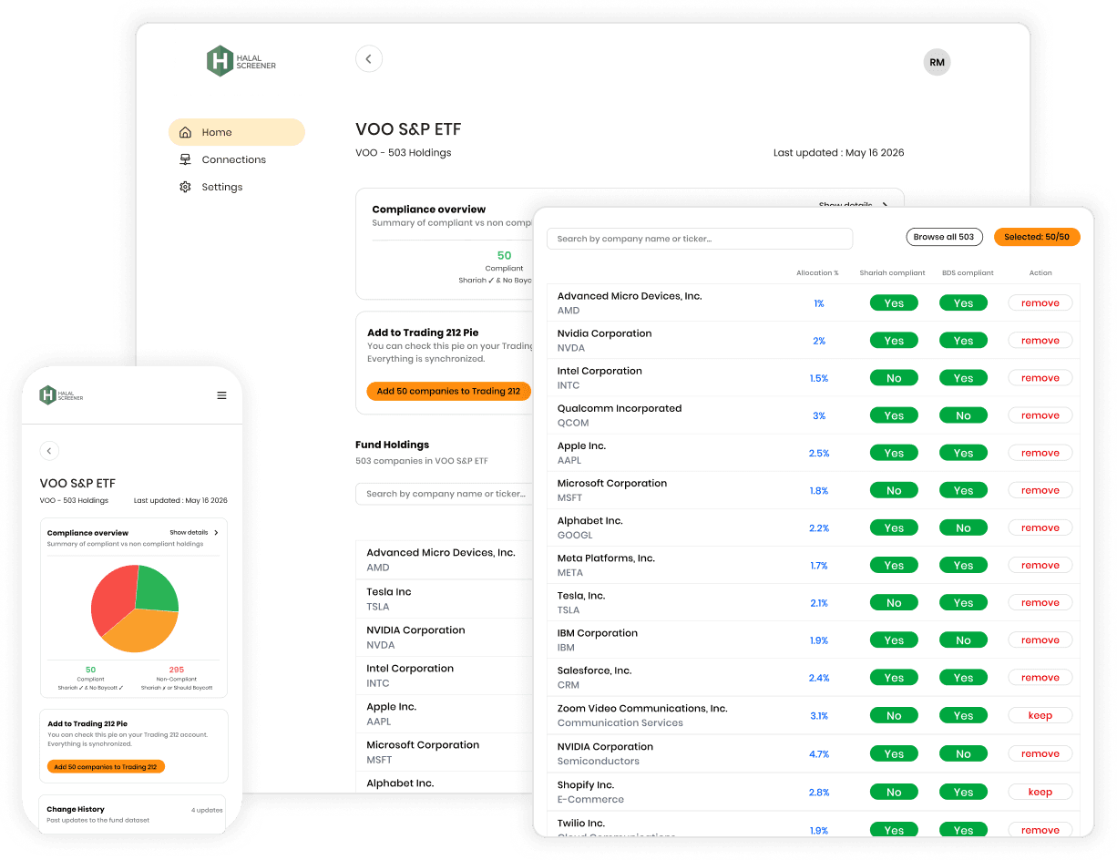This screenshot has height=860, width=1117.
Task: Remove Qualcomm Incorporated from selection
Action: pos(1040,415)
